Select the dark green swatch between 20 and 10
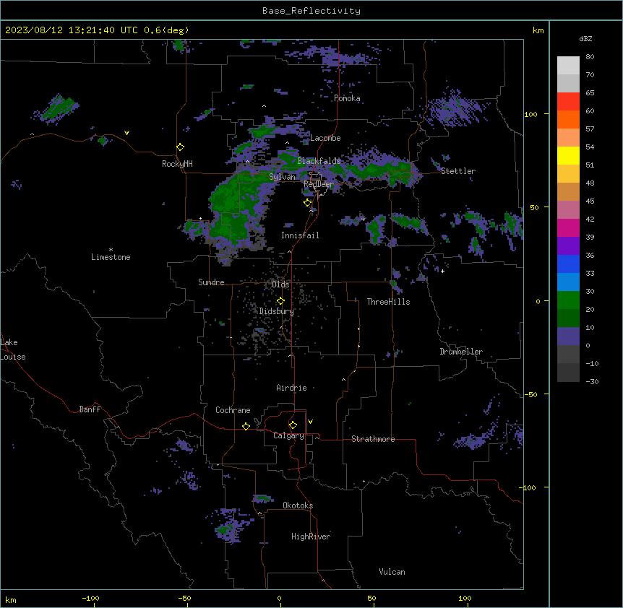Screen dimensions: 623x608 click(568, 318)
